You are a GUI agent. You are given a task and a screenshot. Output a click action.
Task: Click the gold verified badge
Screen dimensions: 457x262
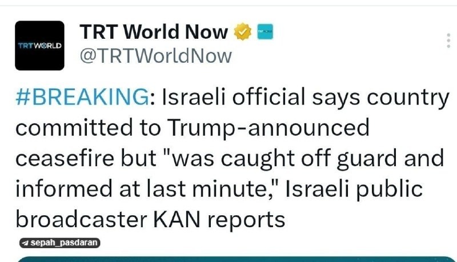pos(243,32)
